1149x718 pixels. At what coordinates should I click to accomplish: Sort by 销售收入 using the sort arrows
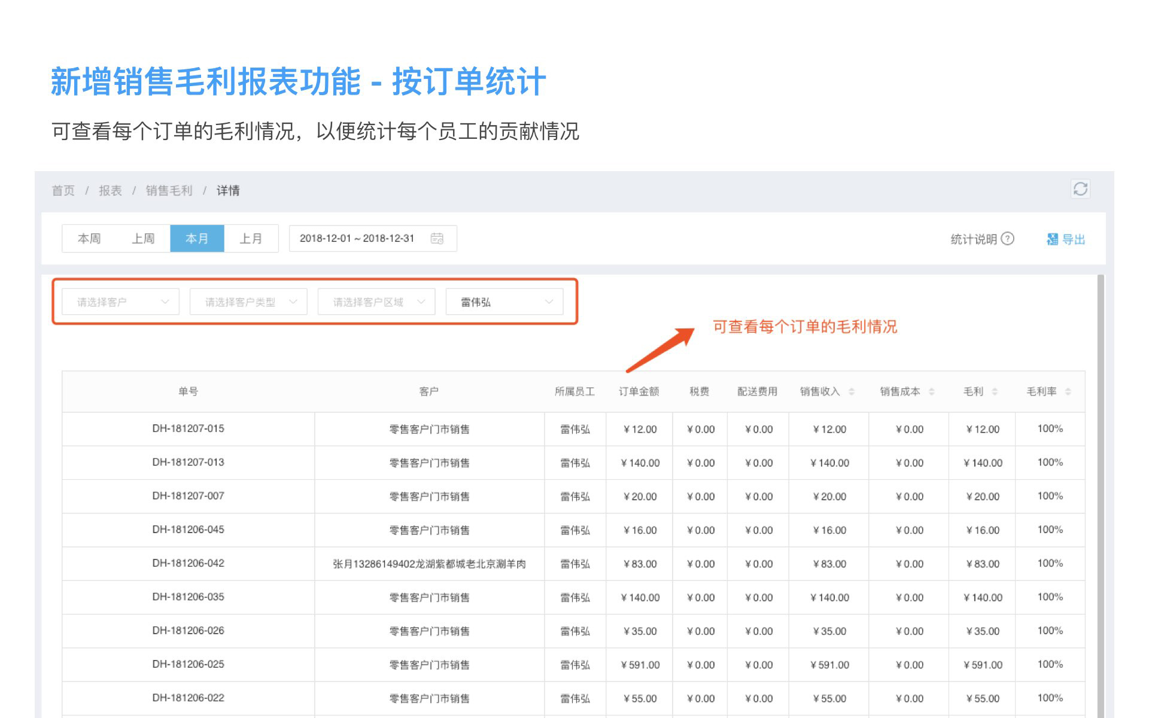[x=852, y=391]
